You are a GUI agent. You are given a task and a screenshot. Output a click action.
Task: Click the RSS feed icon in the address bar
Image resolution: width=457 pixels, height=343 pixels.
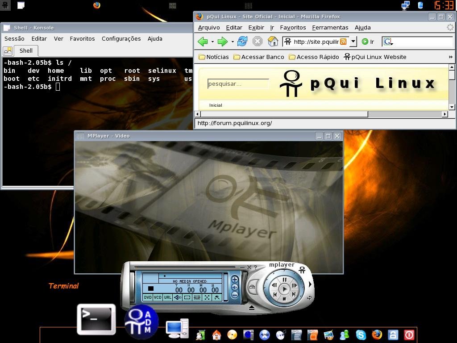pos(343,41)
